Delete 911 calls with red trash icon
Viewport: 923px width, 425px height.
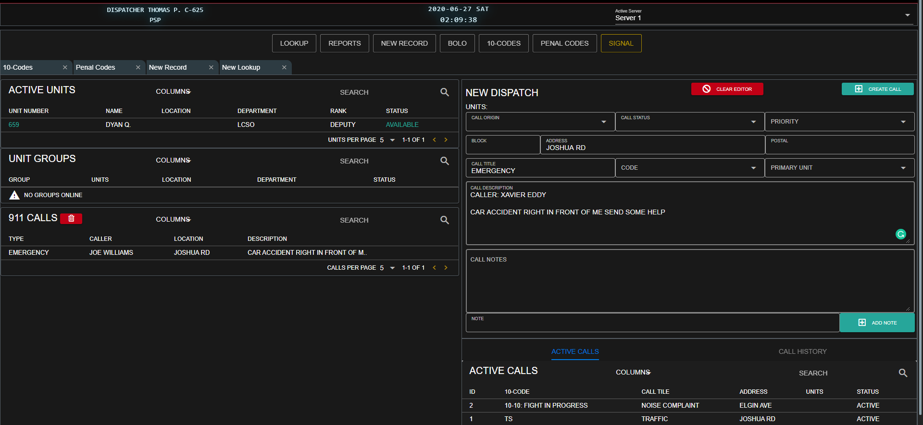coord(71,218)
